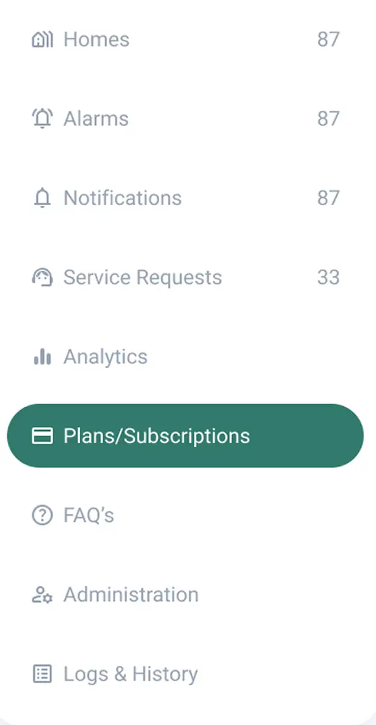
Task: Click the Service Requests headset icon
Action: click(x=42, y=277)
